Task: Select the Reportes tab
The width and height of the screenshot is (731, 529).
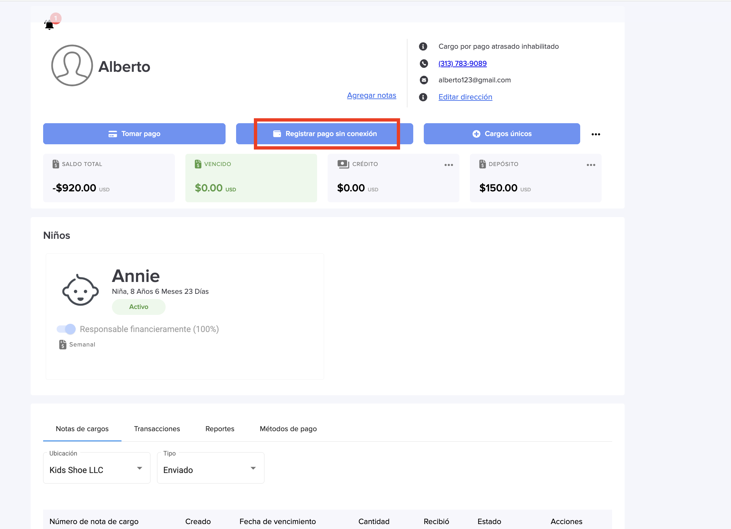Action: [220, 429]
